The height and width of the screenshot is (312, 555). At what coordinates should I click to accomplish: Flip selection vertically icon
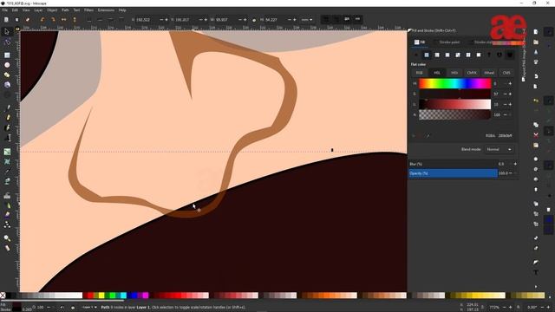(75, 20)
